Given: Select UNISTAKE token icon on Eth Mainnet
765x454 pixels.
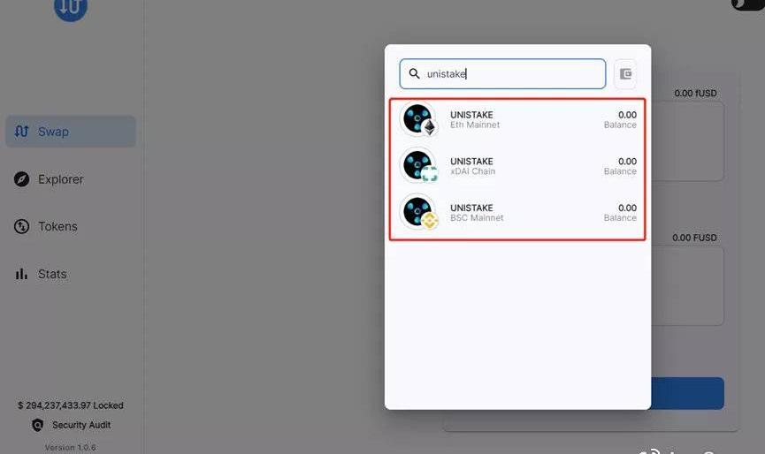Looking at the screenshot, I should click(x=418, y=119).
